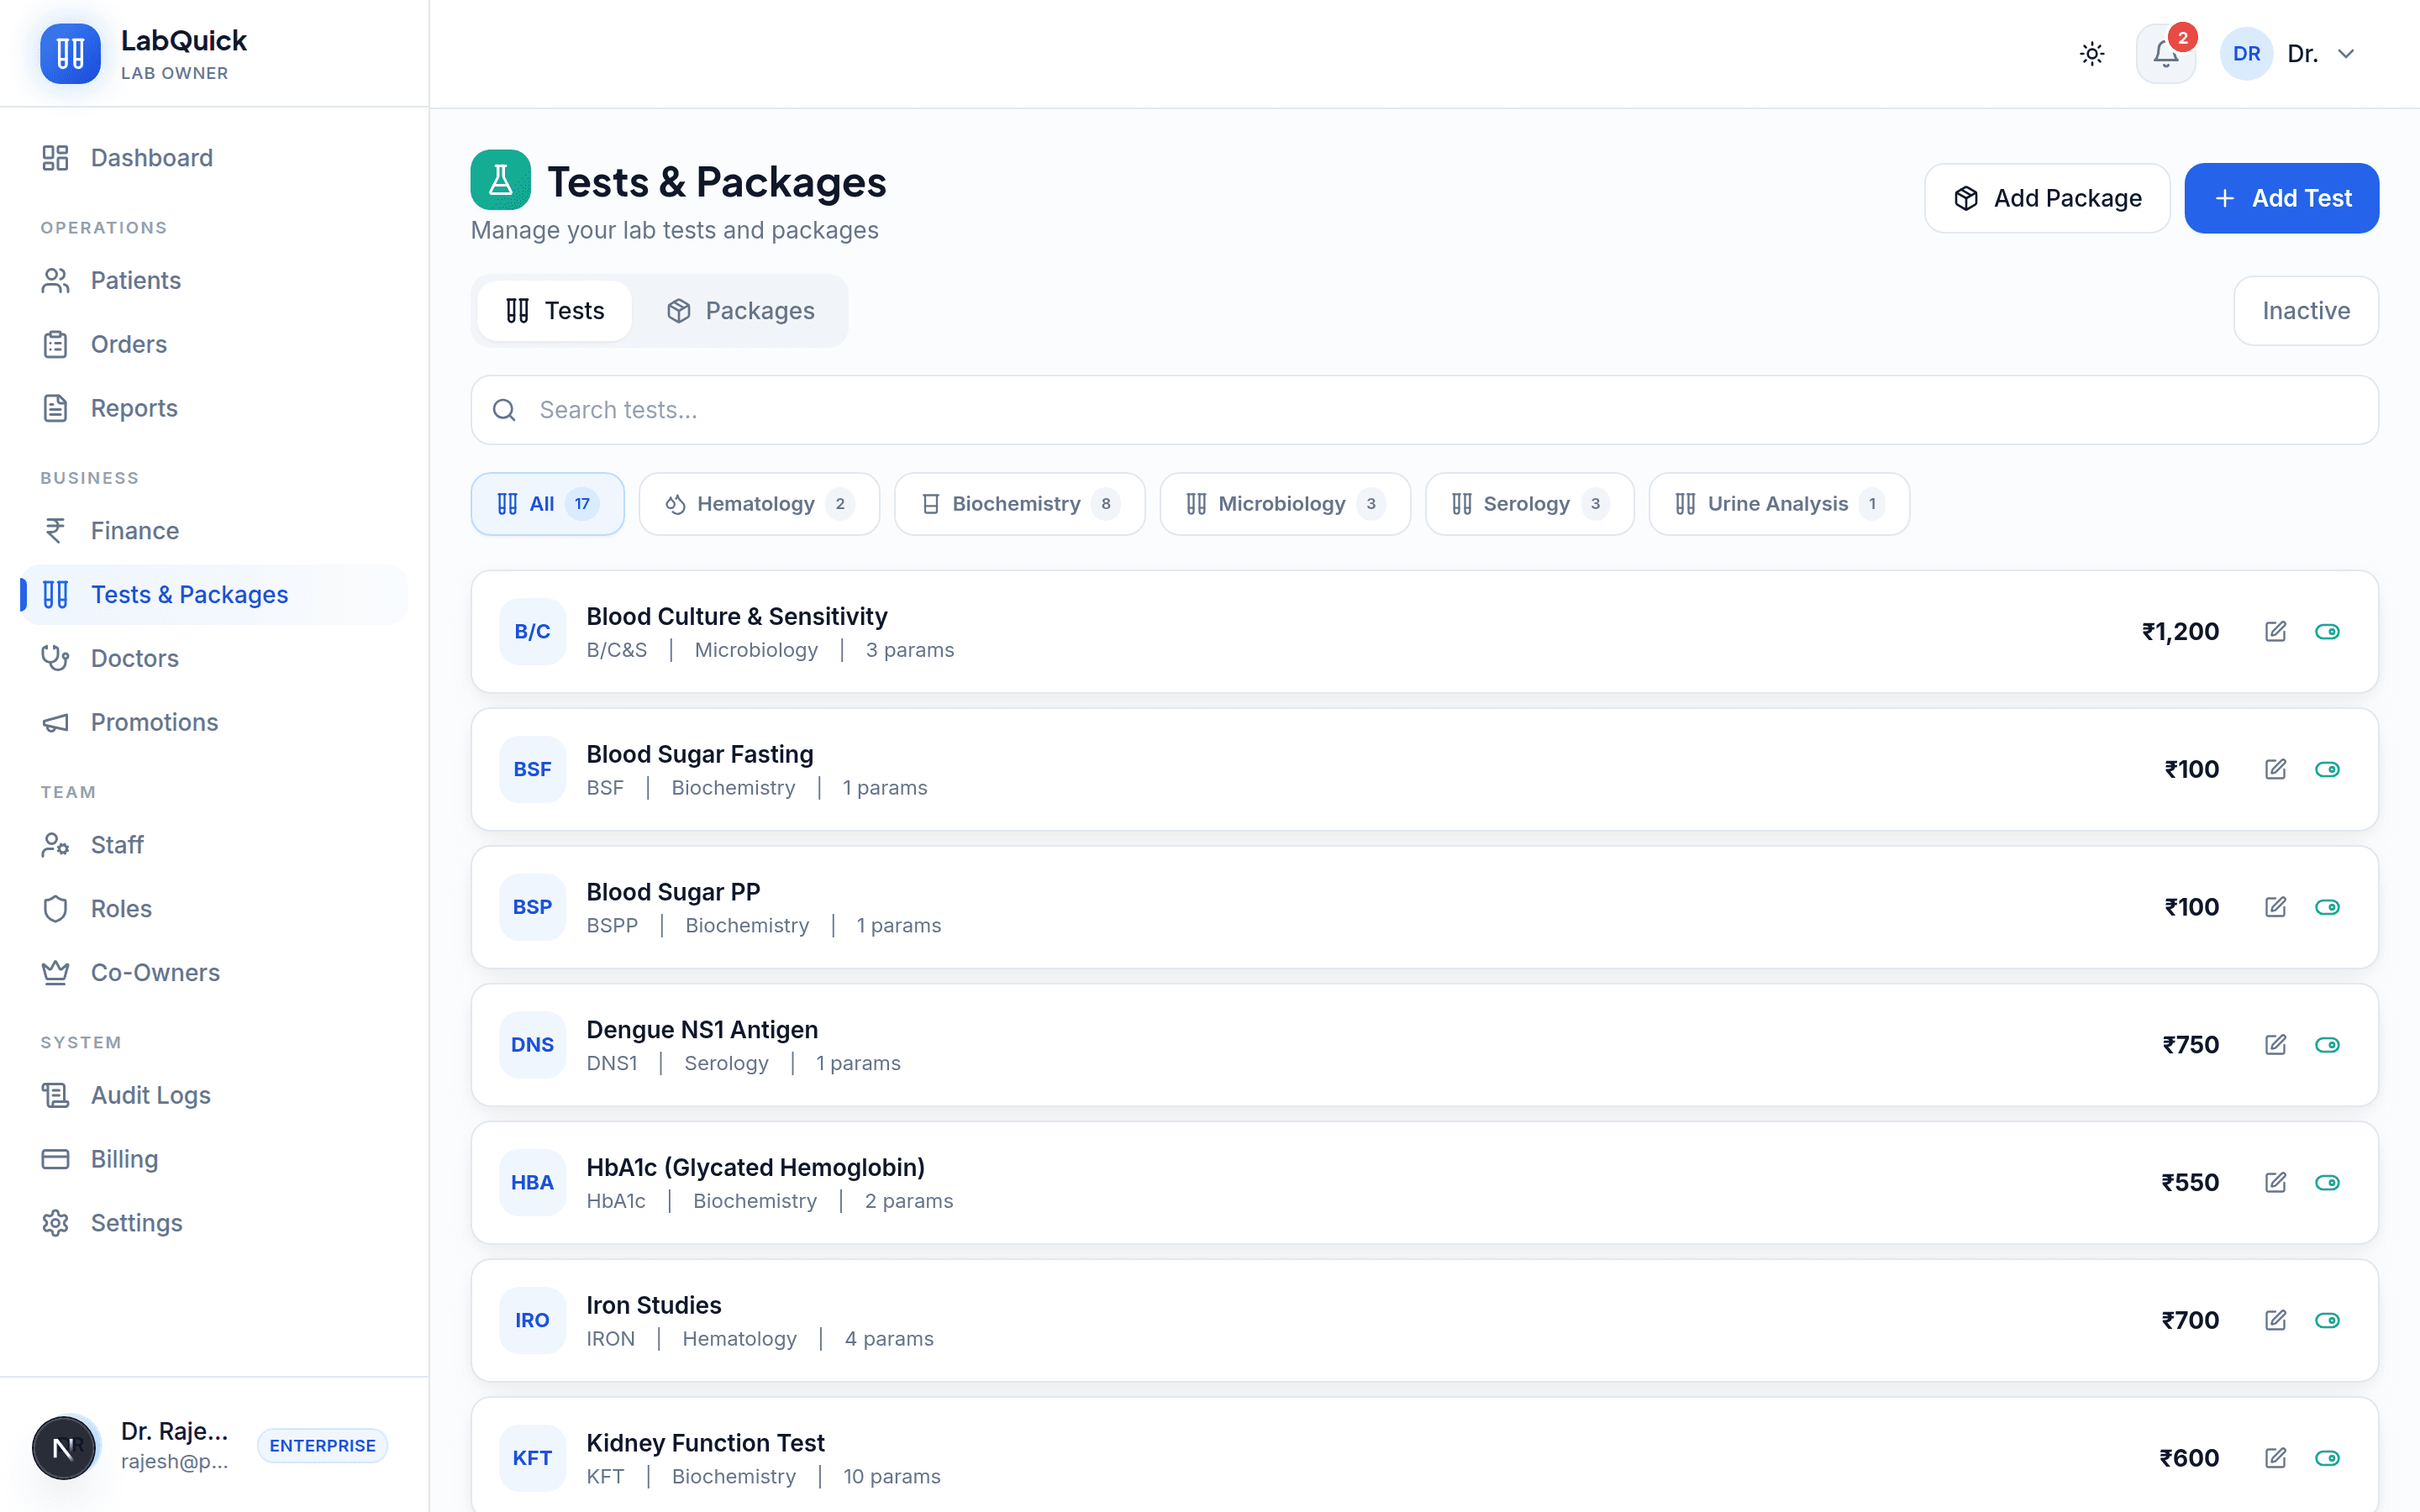Viewport: 2420px width, 1512px height.
Task: Open Settings from sidebar
Action: 214,1223
